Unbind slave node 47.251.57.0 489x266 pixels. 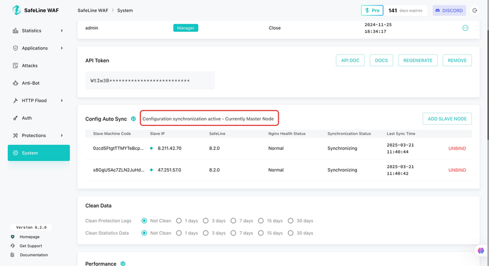coord(457,170)
